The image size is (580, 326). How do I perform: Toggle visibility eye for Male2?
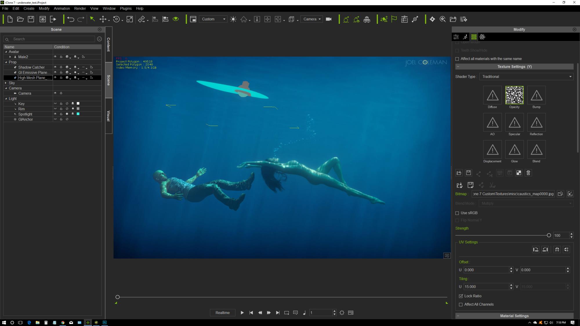tap(55, 57)
